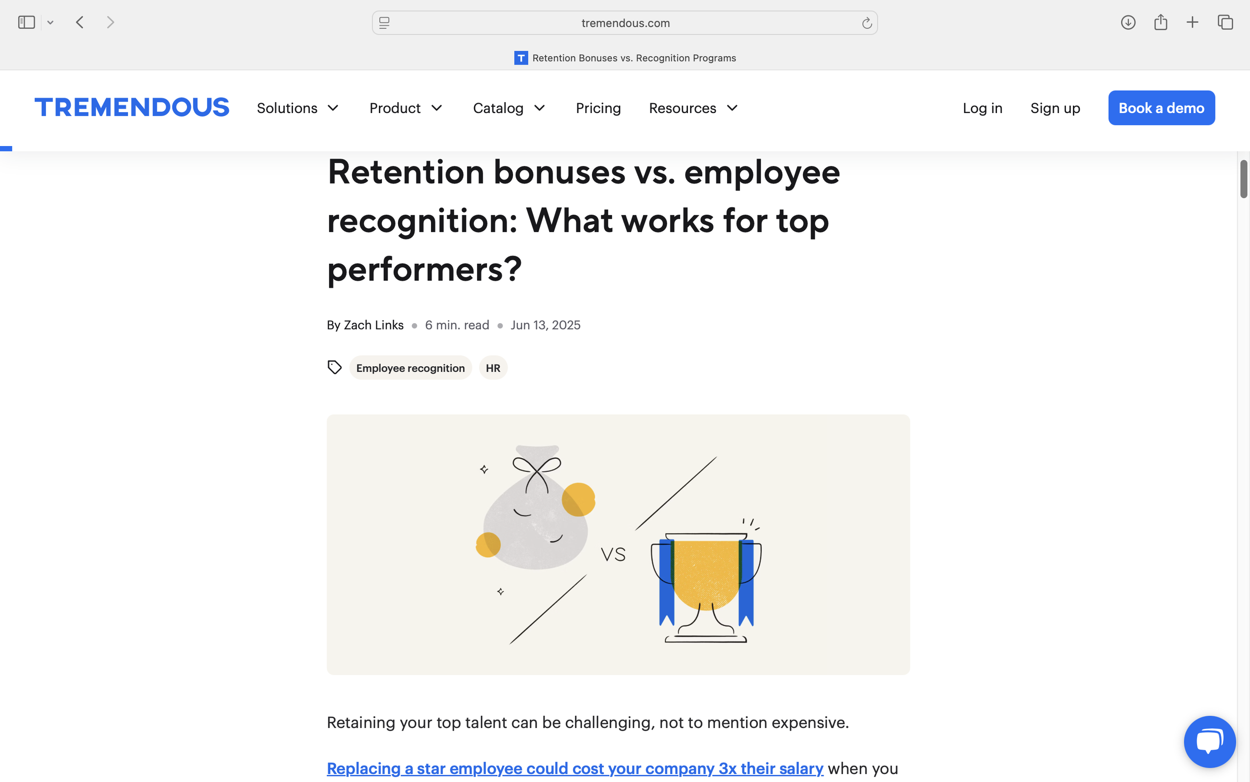Select the Employee recognition tag
The height and width of the screenshot is (782, 1250).
coord(410,368)
